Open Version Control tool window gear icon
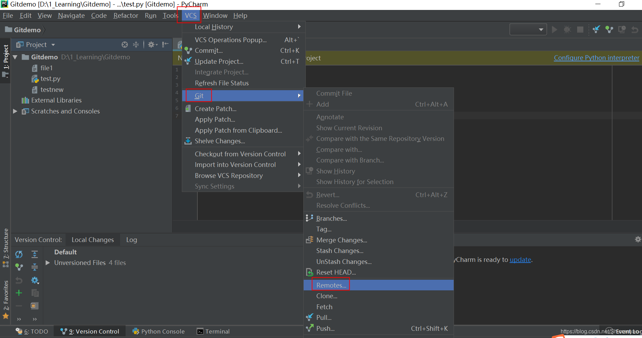 coord(638,239)
